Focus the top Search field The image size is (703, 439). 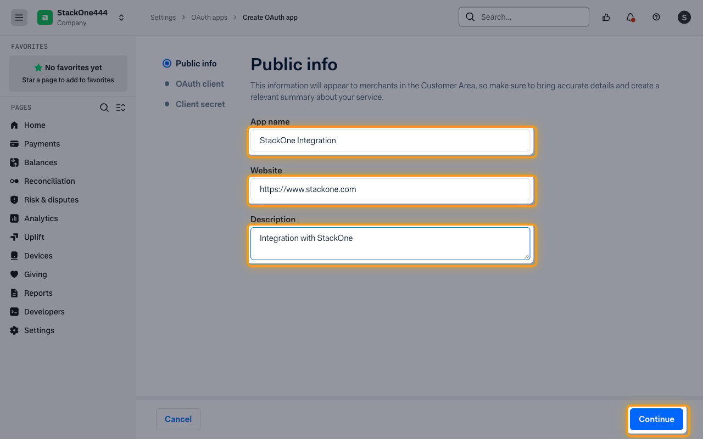pyautogui.click(x=524, y=17)
